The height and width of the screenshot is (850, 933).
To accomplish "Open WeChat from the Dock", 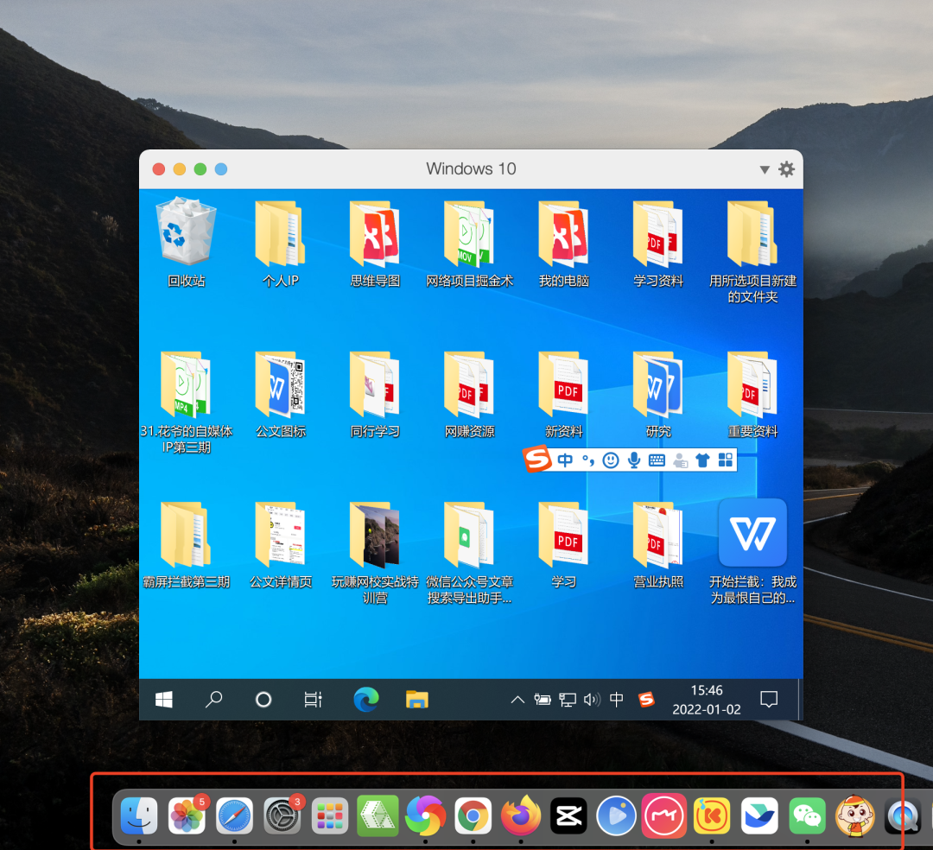I will coord(807,815).
